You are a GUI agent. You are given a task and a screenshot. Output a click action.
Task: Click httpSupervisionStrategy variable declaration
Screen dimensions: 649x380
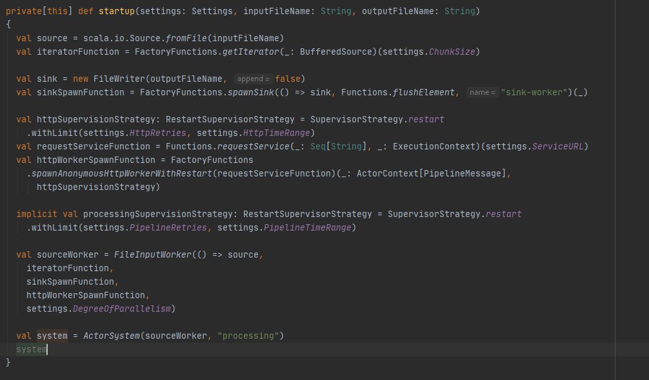point(95,119)
